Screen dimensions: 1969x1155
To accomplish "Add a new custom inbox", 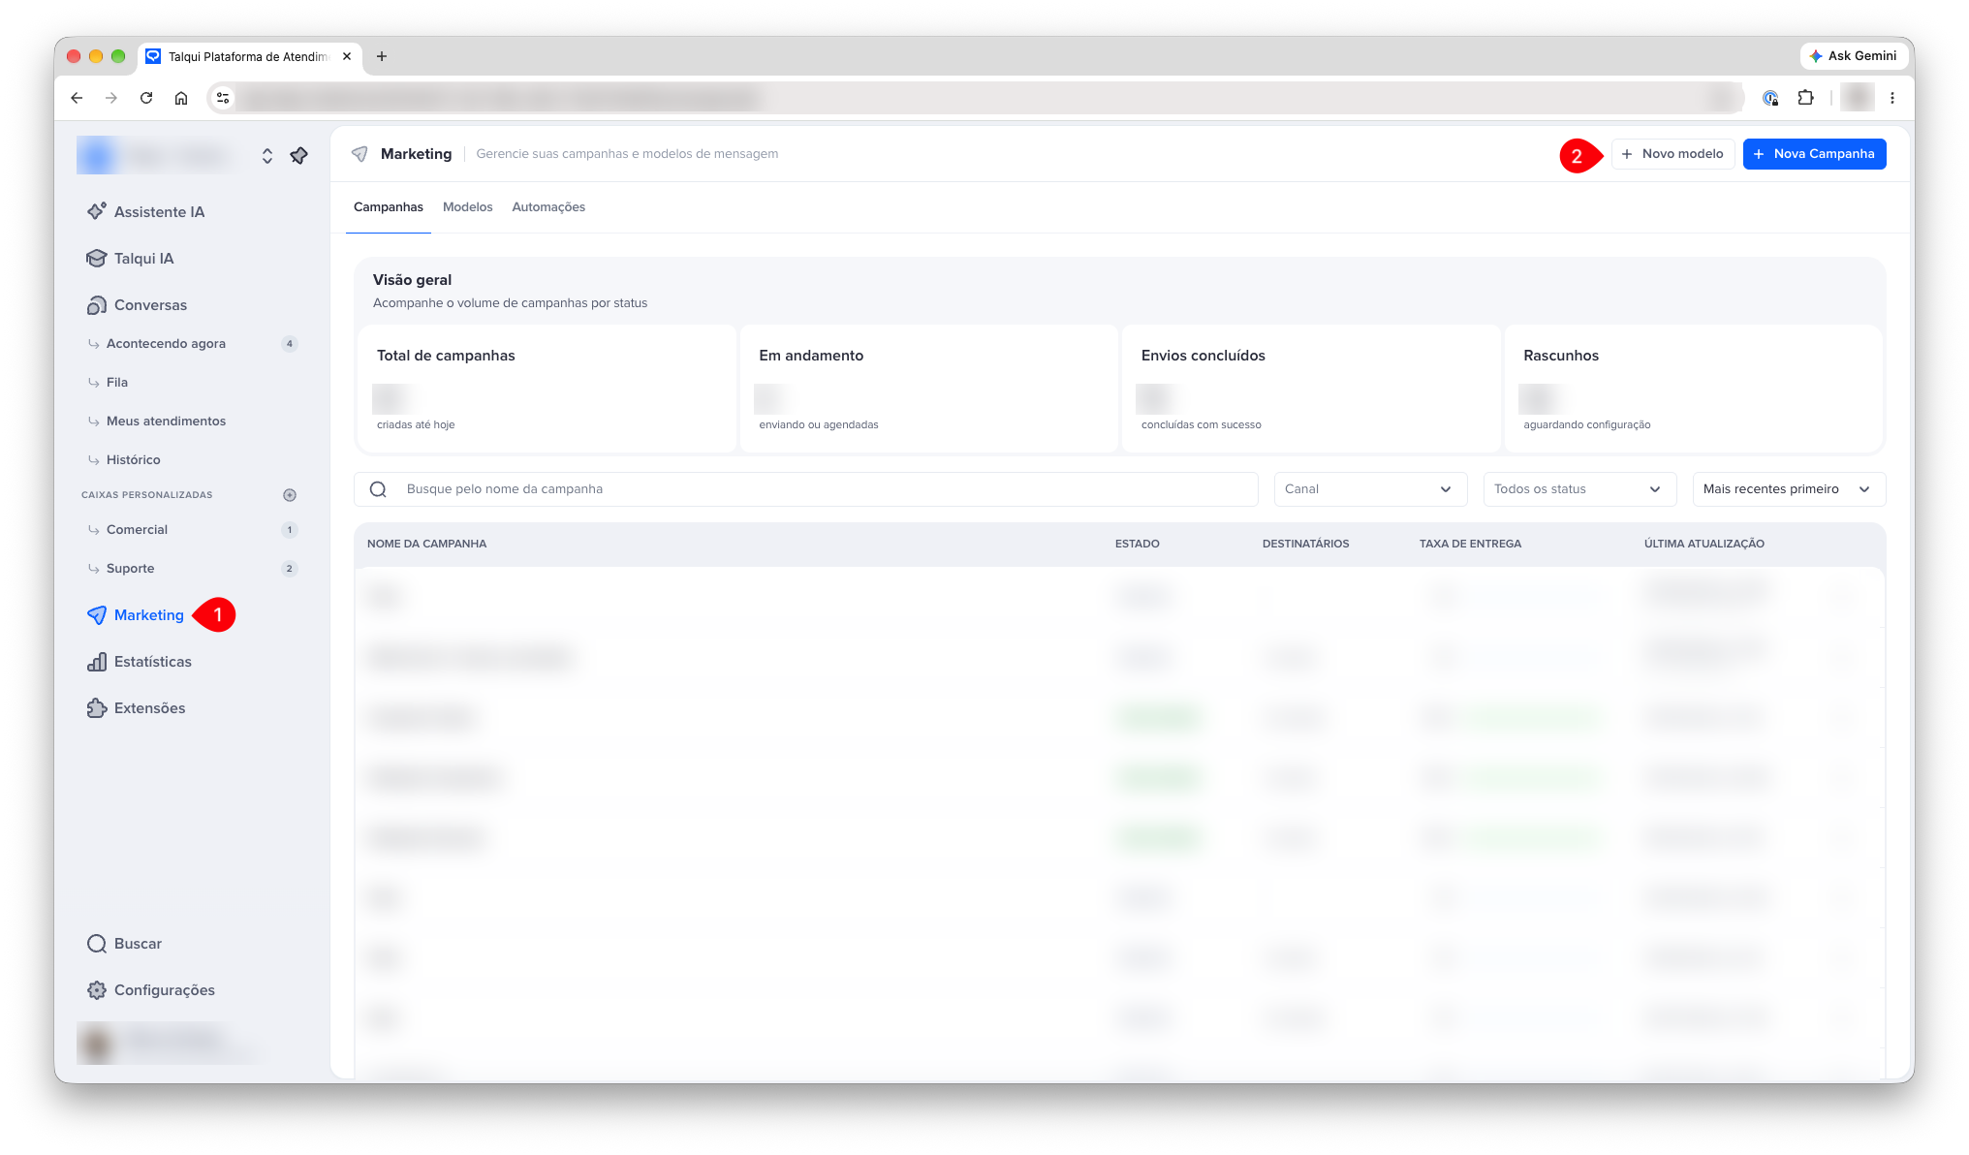I will [289, 495].
